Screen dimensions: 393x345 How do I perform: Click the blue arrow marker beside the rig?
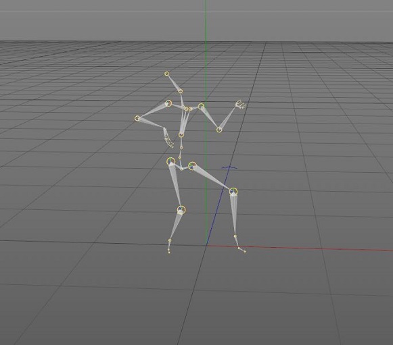(229, 167)
